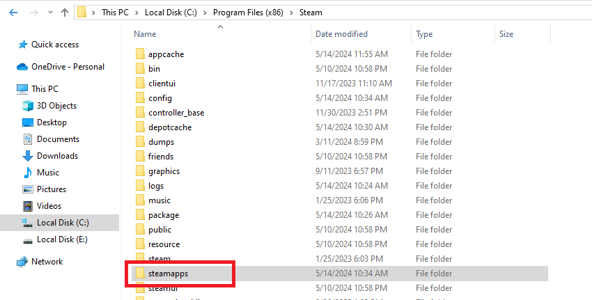Click the Steam breadcrumb segment
This screenshot has width=592, height=300.
click(311, 13)
